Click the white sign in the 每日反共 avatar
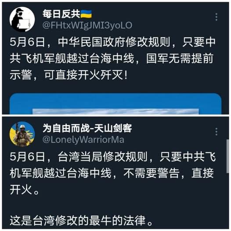Screen dimensions: 231x231 click(x=25, y=24)
